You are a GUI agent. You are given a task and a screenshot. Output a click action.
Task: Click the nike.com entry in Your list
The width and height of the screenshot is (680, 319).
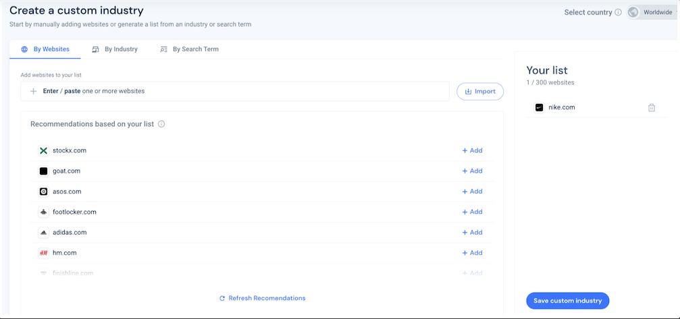(x=561, y=107)
